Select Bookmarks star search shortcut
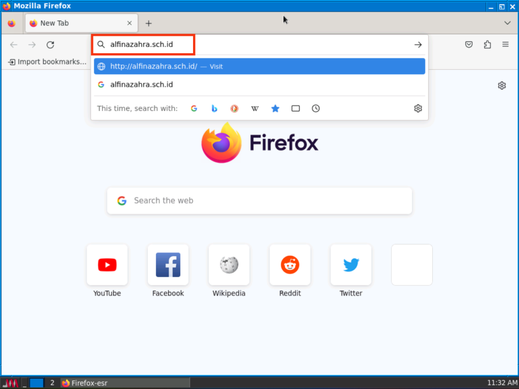Viewport: 519px width, 389px height. pyautogui.click(x=275, y=108)
